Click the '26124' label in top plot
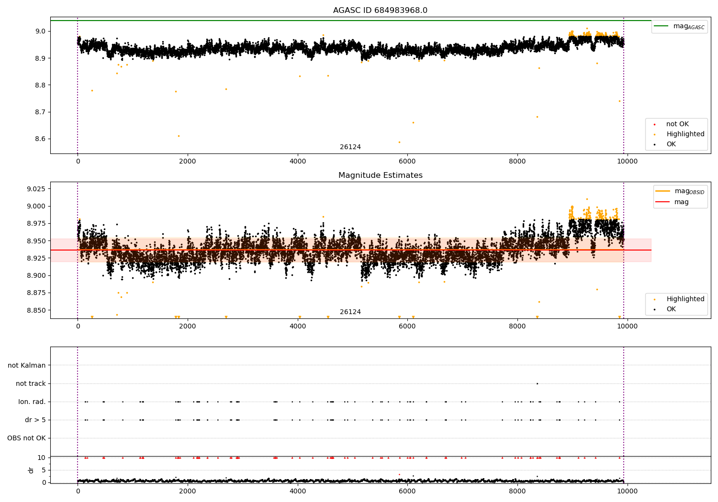Screen dimensions: 718x502 click(x=350, y=147)
